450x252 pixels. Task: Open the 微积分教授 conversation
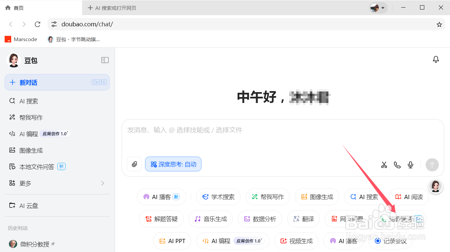pyautogui.click(x=57, y=244)
